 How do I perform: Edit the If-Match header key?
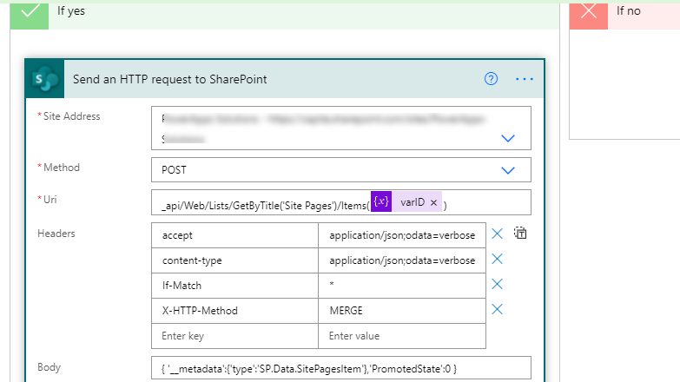234,286
